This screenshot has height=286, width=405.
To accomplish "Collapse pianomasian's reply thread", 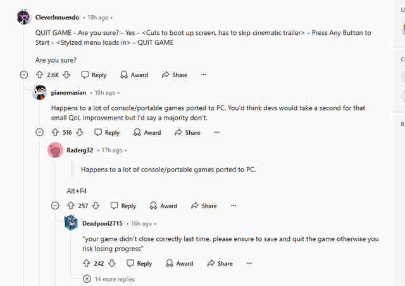I will 39,132.
